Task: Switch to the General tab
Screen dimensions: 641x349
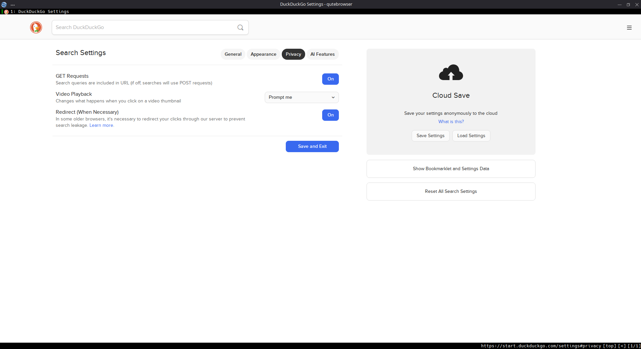Action: [233, 54]
